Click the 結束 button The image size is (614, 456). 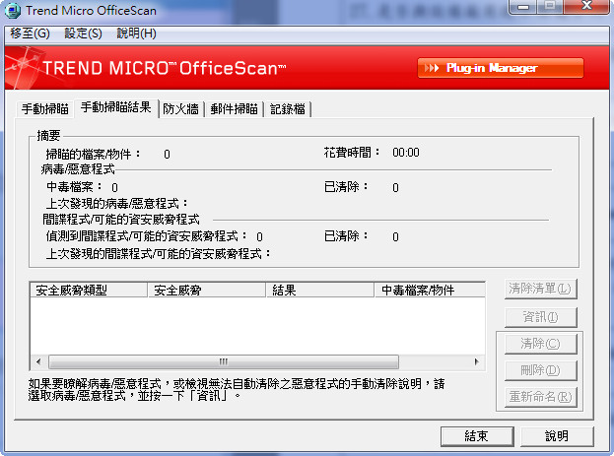tap(476, 435)
